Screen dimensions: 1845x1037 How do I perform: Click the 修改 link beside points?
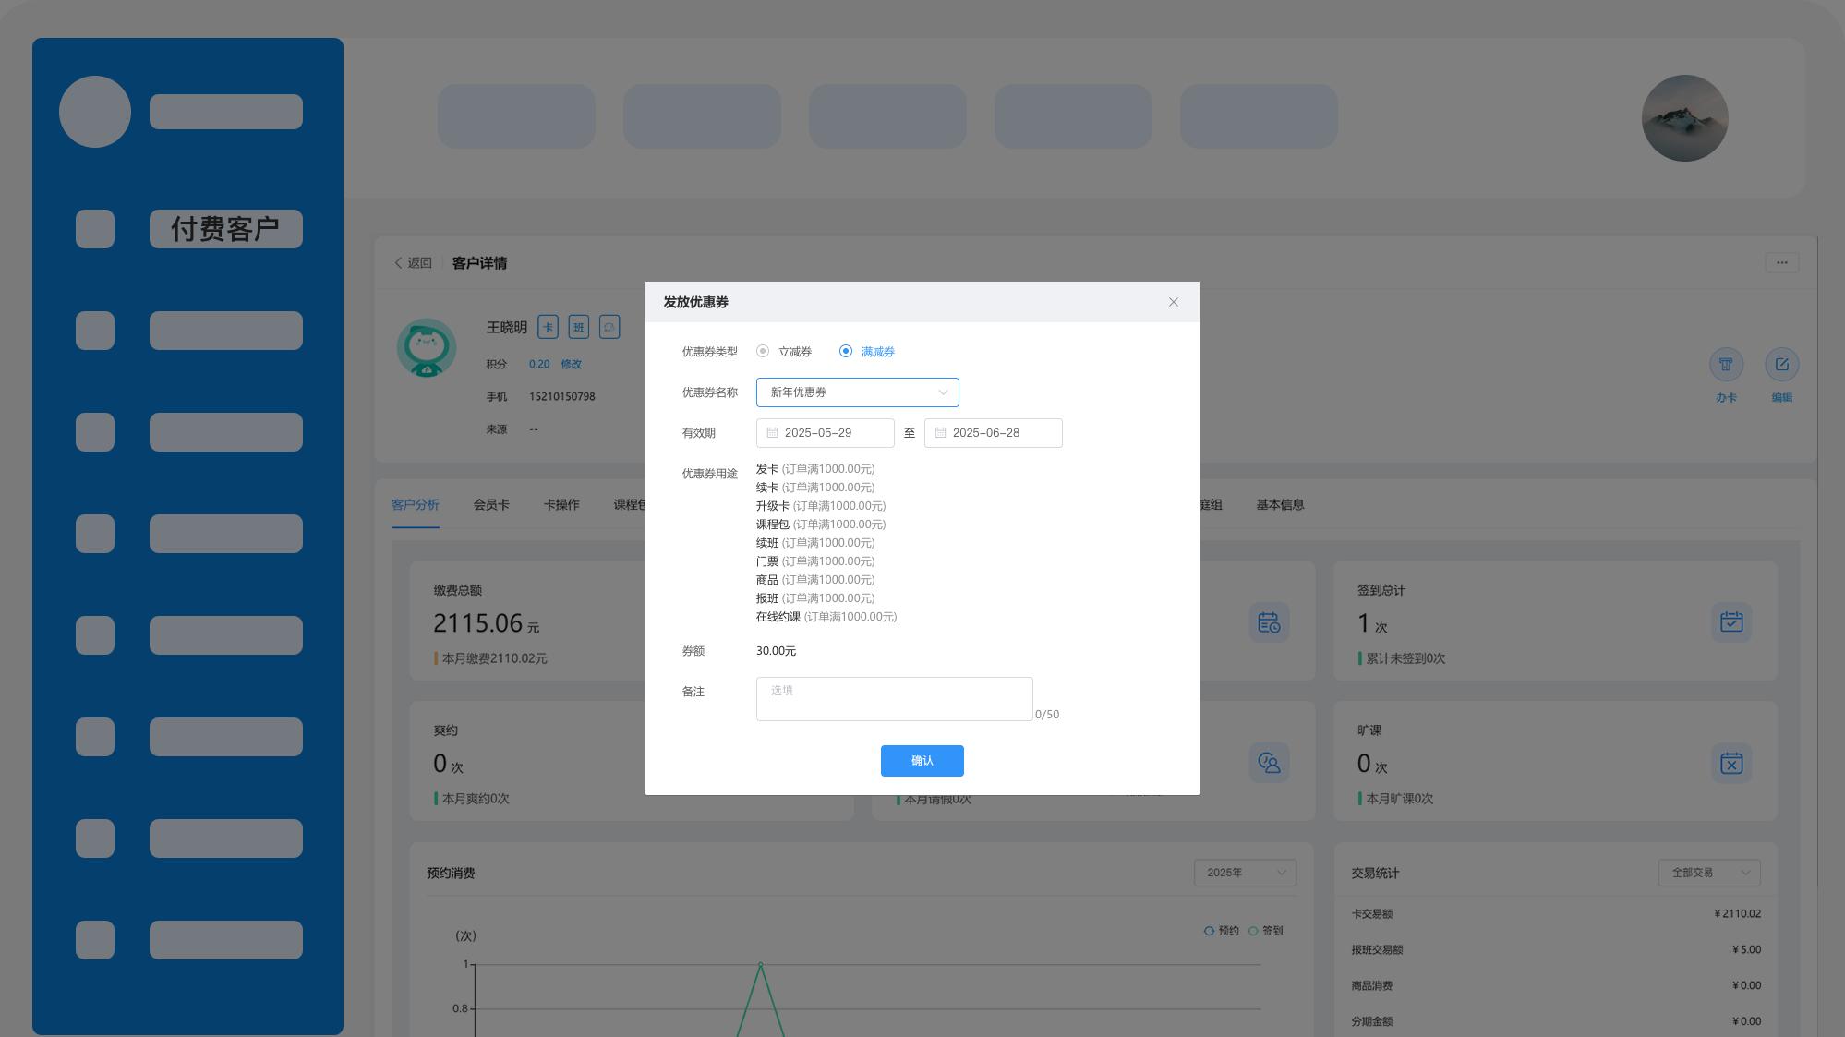tap(571, 365)
